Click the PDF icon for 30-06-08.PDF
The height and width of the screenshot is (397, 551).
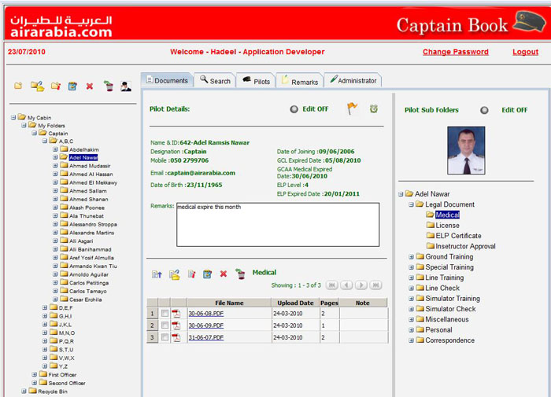pos(176,313)
